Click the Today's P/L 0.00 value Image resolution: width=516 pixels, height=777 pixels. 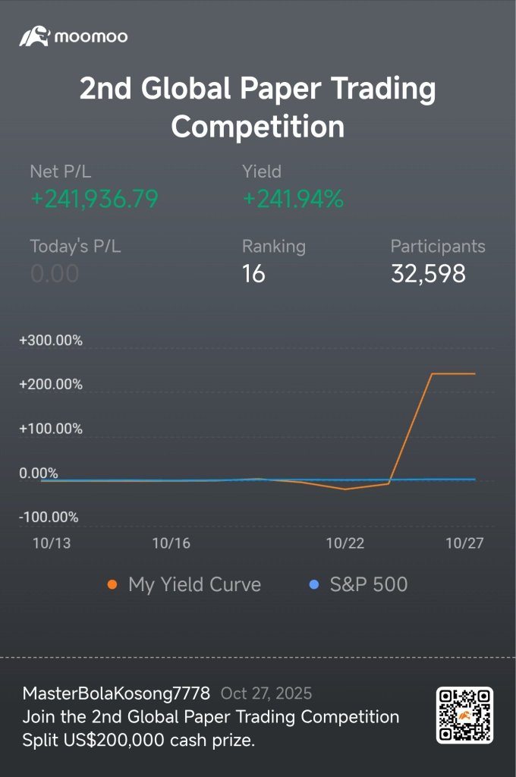(x=55, y=273)
